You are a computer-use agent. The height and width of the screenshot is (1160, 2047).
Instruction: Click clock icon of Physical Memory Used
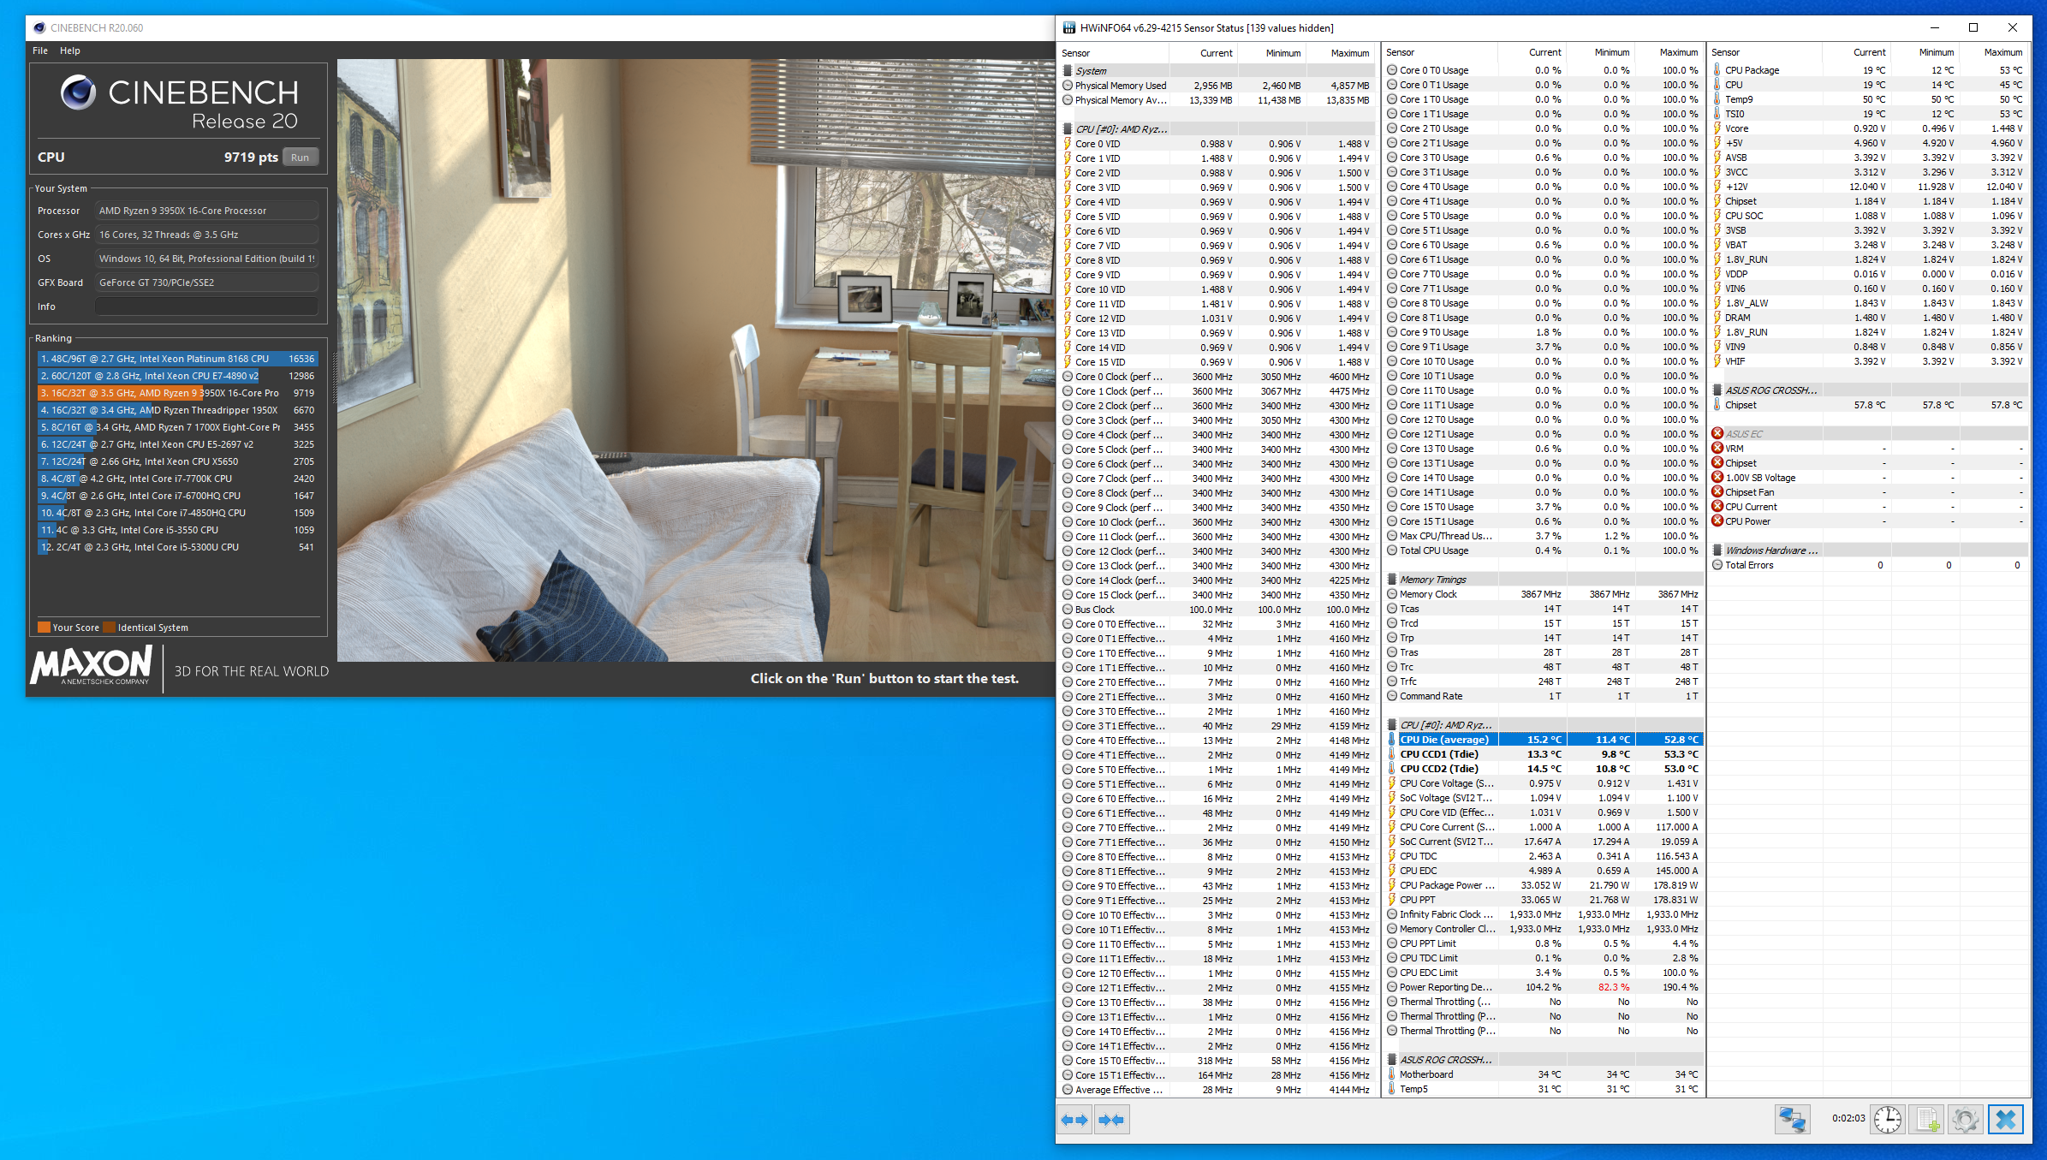[1068, 86]
